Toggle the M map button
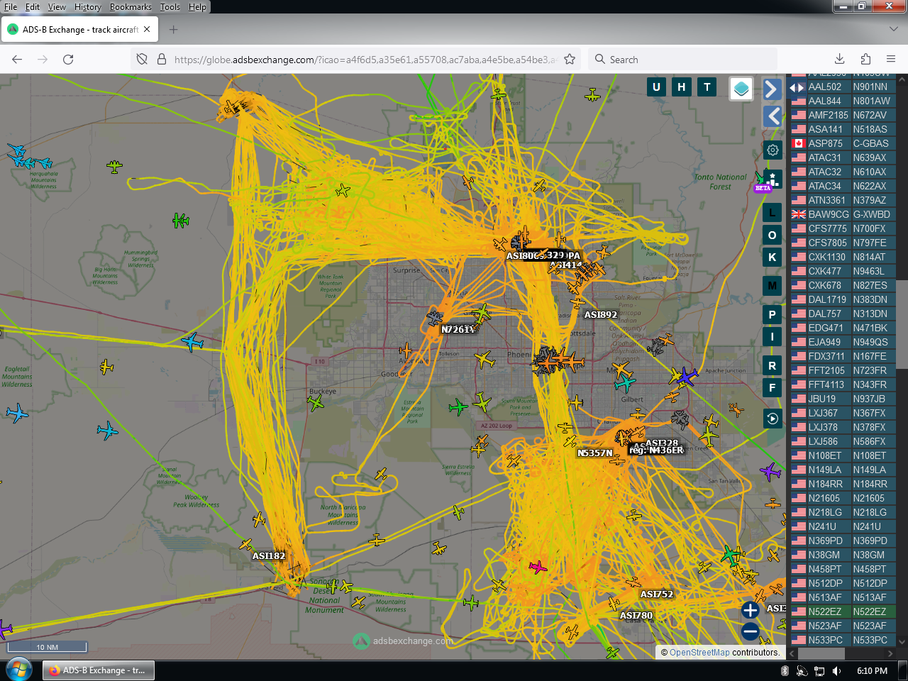Viewport: 908px width, 681px height. click(773, 286)
